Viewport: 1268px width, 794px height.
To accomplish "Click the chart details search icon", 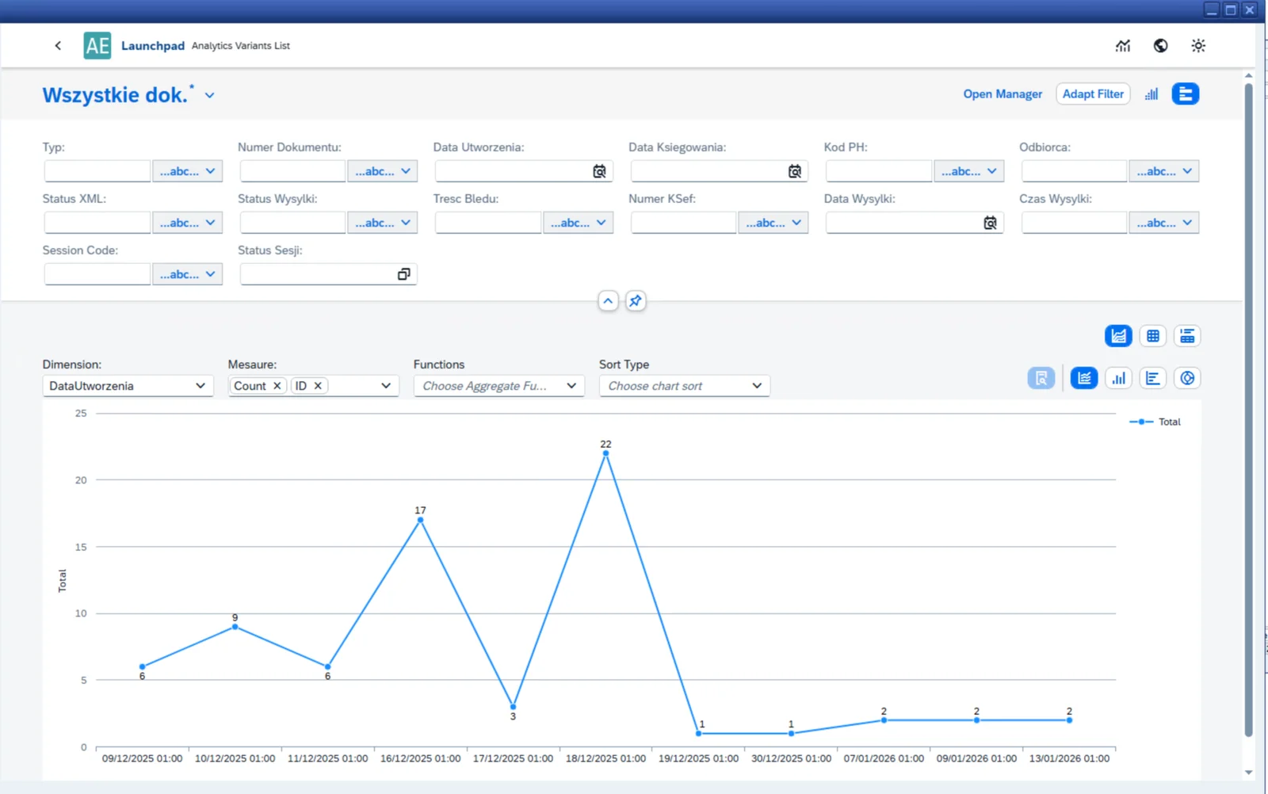I will click(1041, 378).
